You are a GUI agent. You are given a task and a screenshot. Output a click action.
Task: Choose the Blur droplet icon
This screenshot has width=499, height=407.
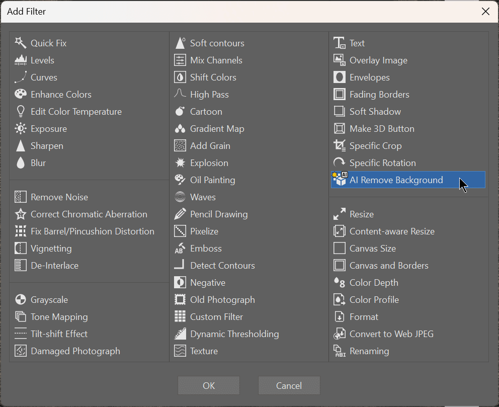coord(21,162)
